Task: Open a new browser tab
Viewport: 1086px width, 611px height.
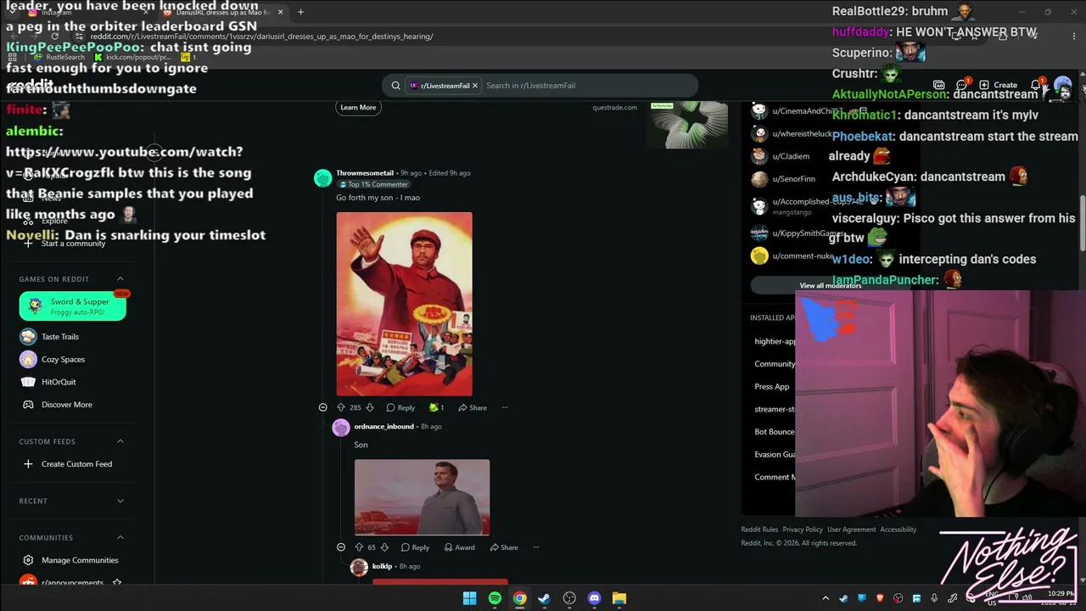Action: coord(300,12)
